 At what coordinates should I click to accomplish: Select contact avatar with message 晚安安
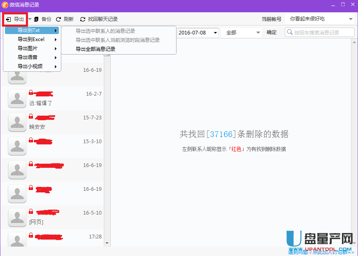click(x=17, y=122)
